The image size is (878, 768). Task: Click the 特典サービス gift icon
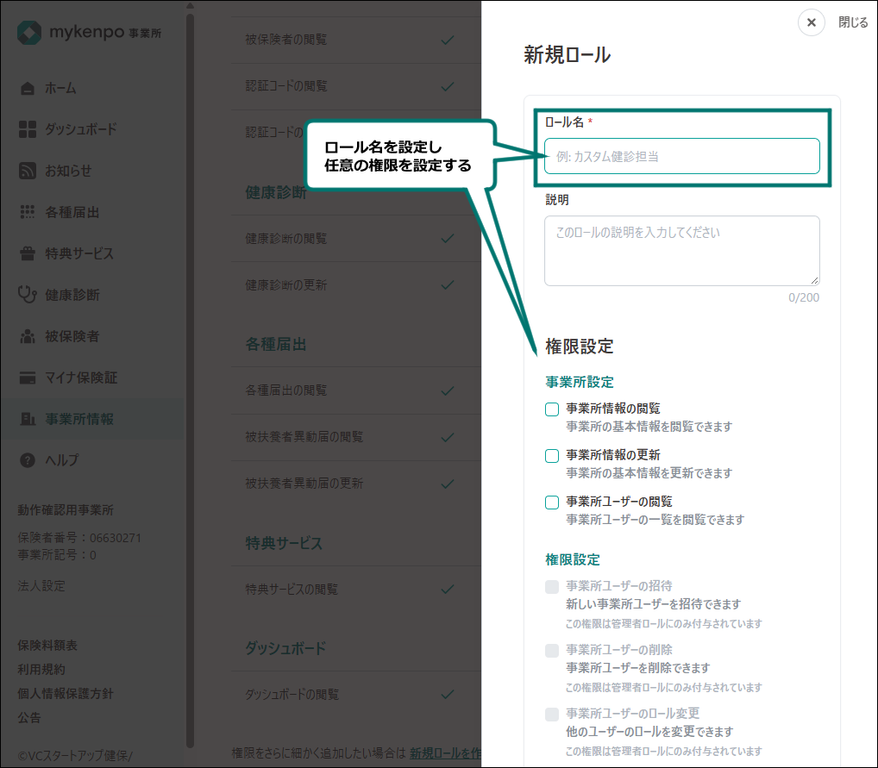click(x=28, y=253)
